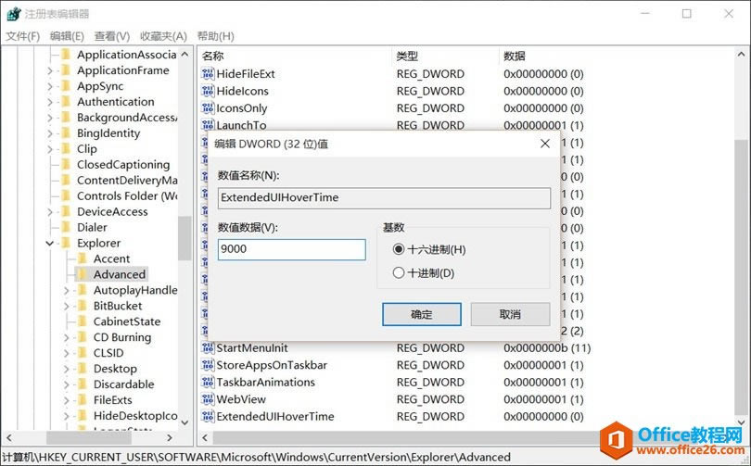Image resolution: width=751 pixels, height=466 pixels.
Task: Click the HideFileExt value icon
Action: pos(208,74)
